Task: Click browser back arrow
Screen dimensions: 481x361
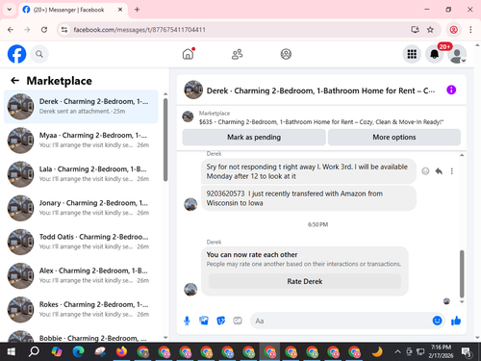Action: [11, 30]
